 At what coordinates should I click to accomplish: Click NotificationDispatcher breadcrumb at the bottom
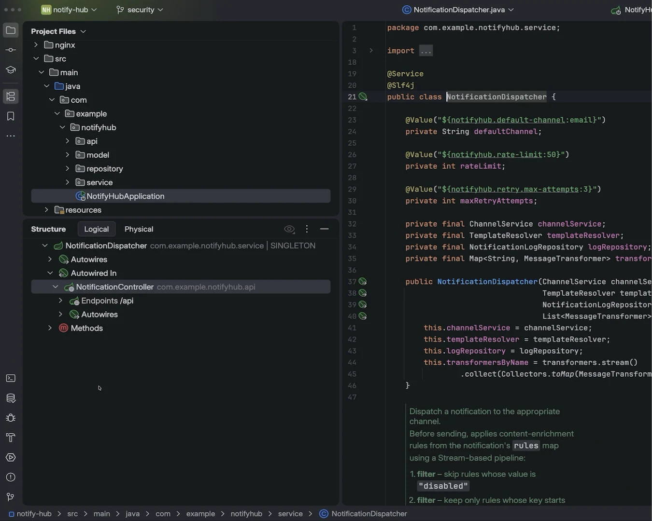(x=364, y=514)
